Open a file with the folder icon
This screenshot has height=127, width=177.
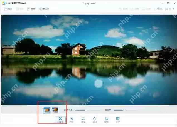pos(8,9)
